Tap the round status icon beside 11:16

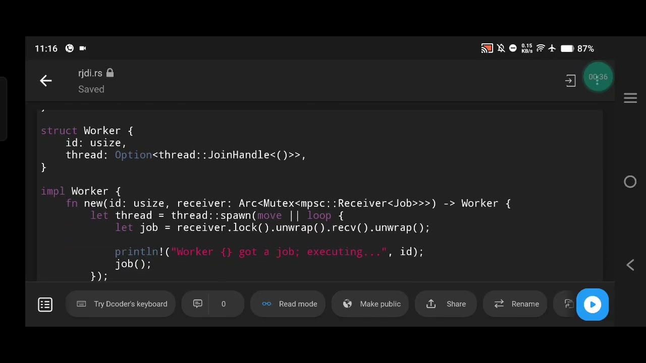point(70,48)
